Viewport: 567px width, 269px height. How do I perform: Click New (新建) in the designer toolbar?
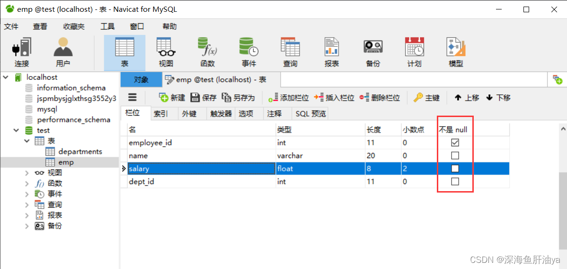pyautogui.click(x=172, y=97)
